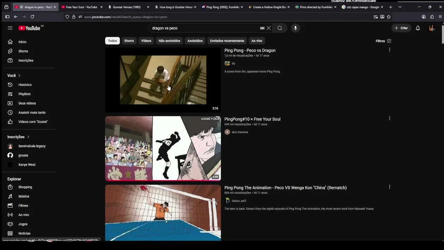Submit search with the magnifying glass button
The image size is (444, 250).
pyautogui.click(x=280, y=28)
